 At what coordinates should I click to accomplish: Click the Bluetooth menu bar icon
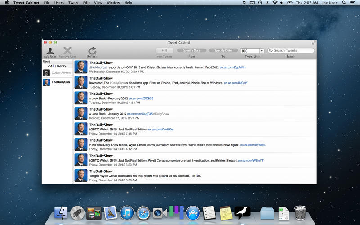point(267,3)
